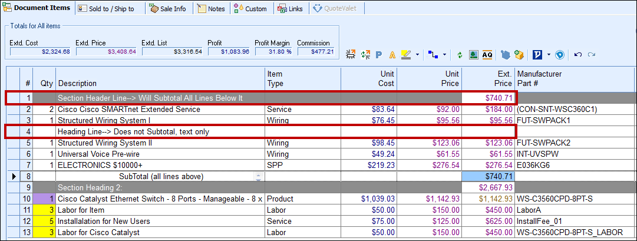Open dropdown next to dark blue D icon

point(548,55)
